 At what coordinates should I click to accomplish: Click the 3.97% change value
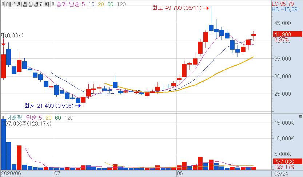(282, 40)
